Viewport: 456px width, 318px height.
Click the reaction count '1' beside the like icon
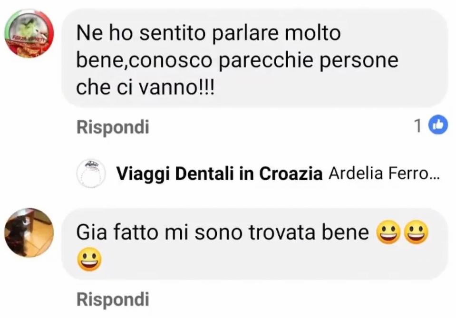click(418, 126)
